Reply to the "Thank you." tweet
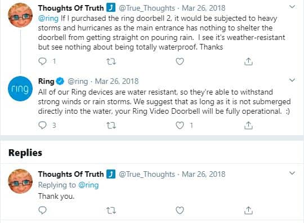Screen dimensions: 304x223 [42, 210]
